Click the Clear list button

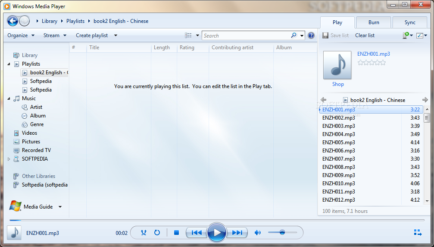pyautogui.click(x=365, y=35)
